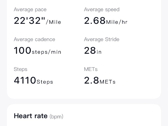Screen dimensions: 168x126
Task: Open the Heart rate section heading
Action: coord(31,116)
